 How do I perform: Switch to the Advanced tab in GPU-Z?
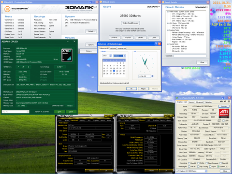[200, 102]
